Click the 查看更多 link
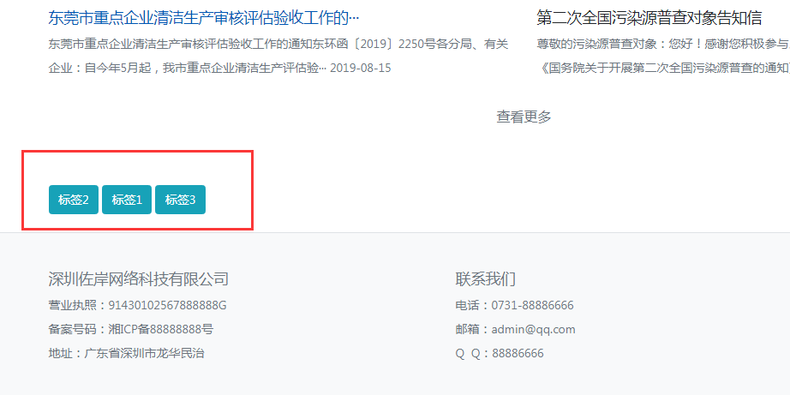The height and width of the screenshot is (395, 790). [524, 117]
